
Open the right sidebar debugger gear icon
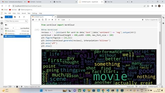[x=163, y=23]
